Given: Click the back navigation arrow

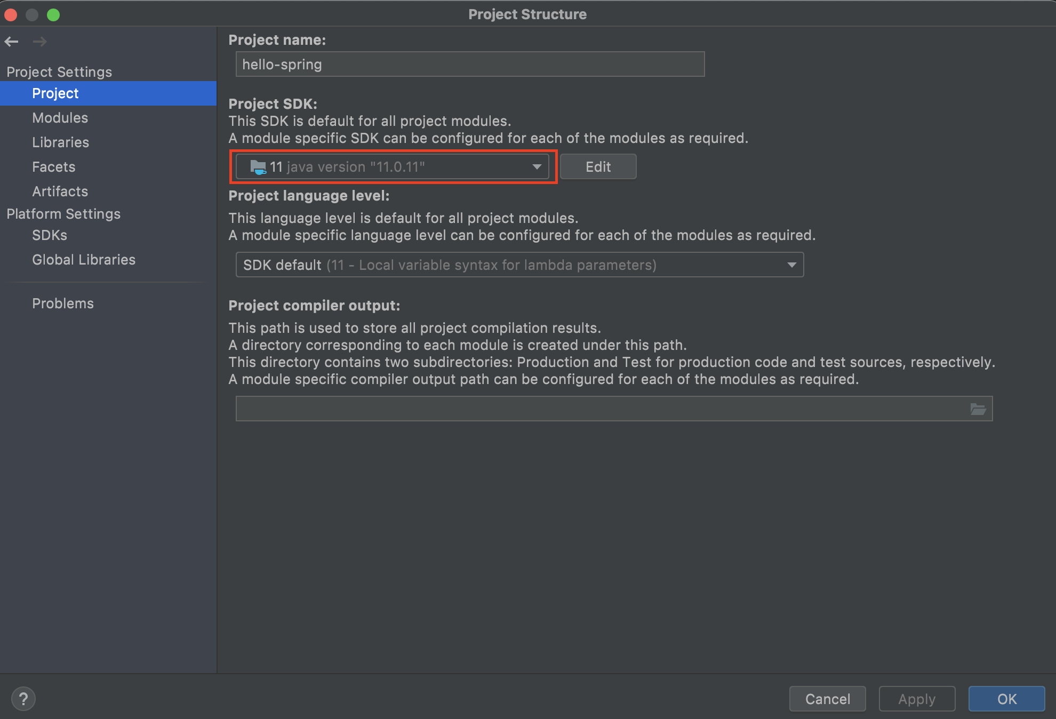Looking at the screenshot, I should (11, 42).
